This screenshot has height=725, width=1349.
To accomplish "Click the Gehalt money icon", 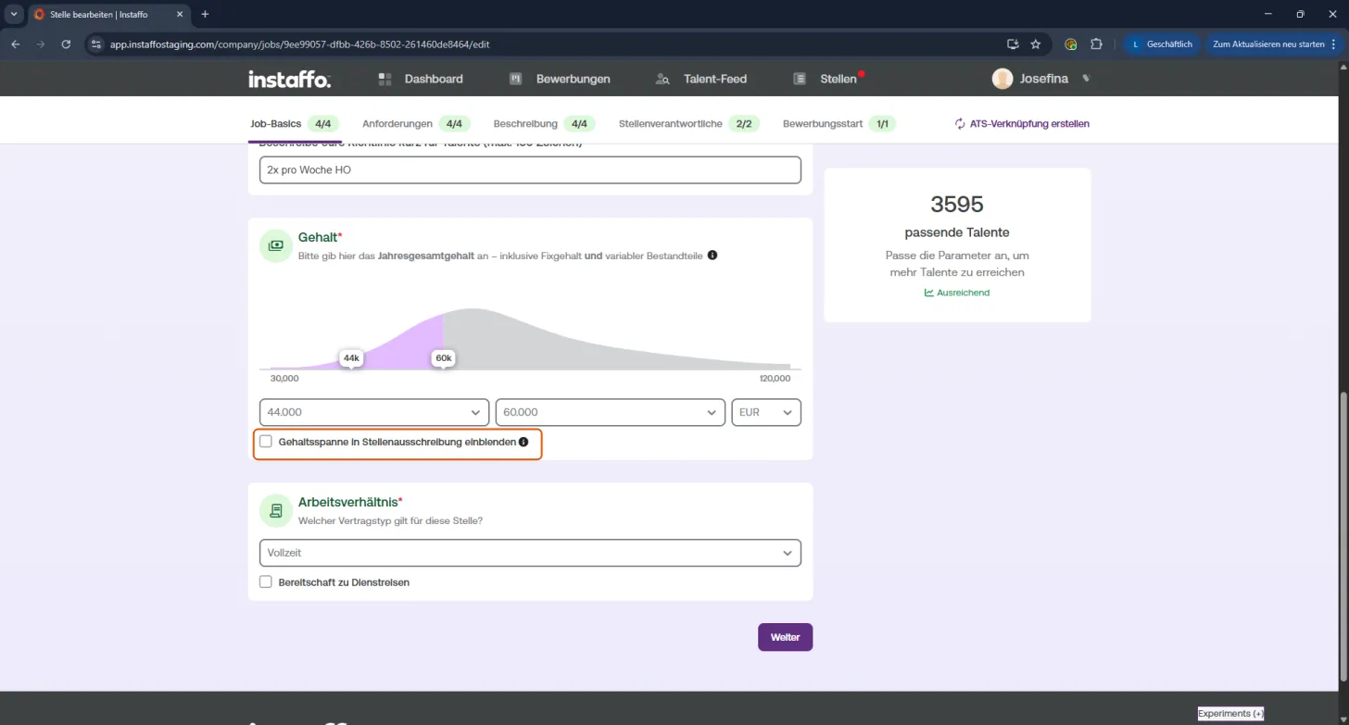I will [276, 246].
